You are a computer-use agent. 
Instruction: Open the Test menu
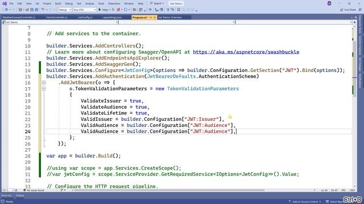(79, 3)
